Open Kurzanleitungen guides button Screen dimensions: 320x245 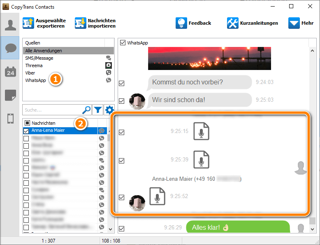253,23
